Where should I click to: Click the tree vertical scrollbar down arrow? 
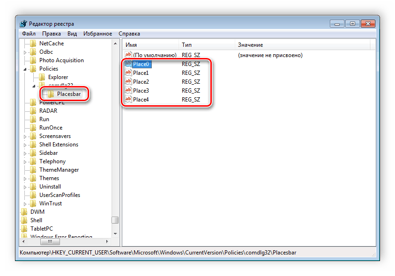point(115,234)
